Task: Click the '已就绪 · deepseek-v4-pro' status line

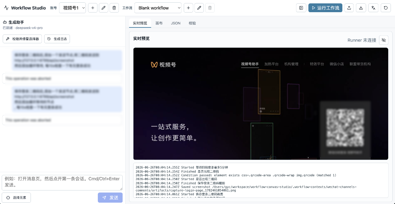Action: 23,28
